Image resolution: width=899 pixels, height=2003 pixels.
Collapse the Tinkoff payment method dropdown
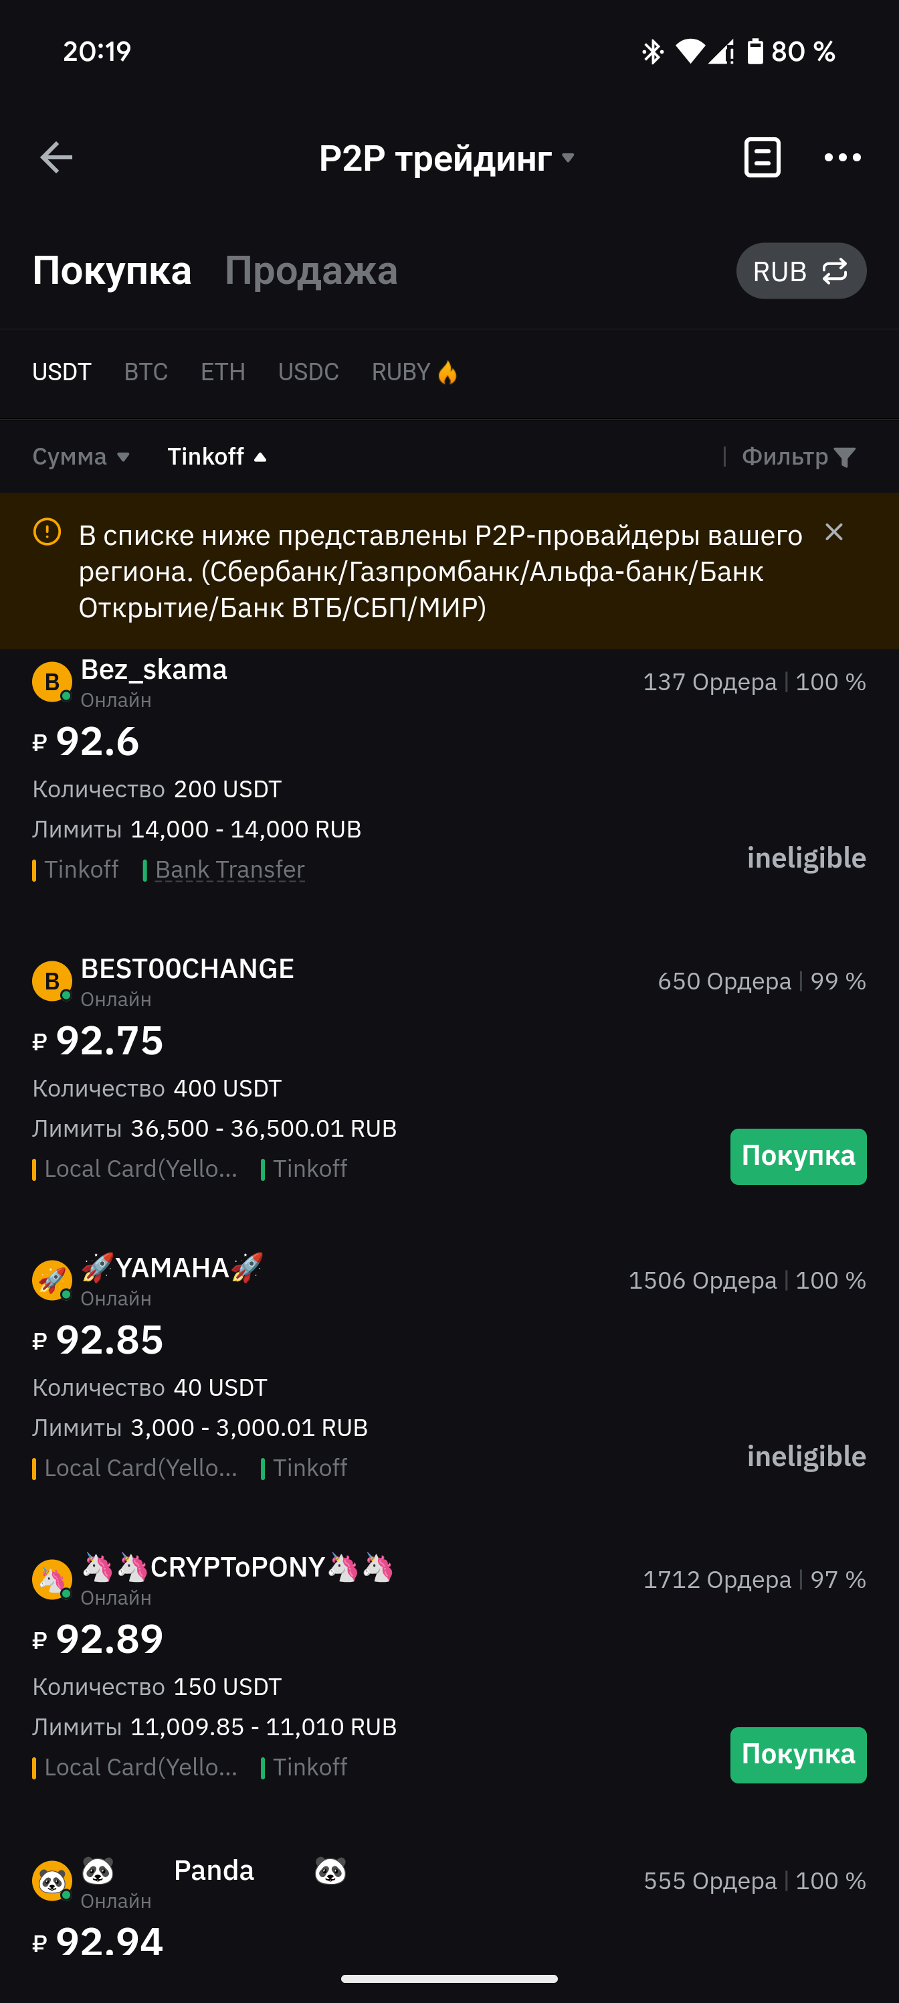[x=217, y=457]
